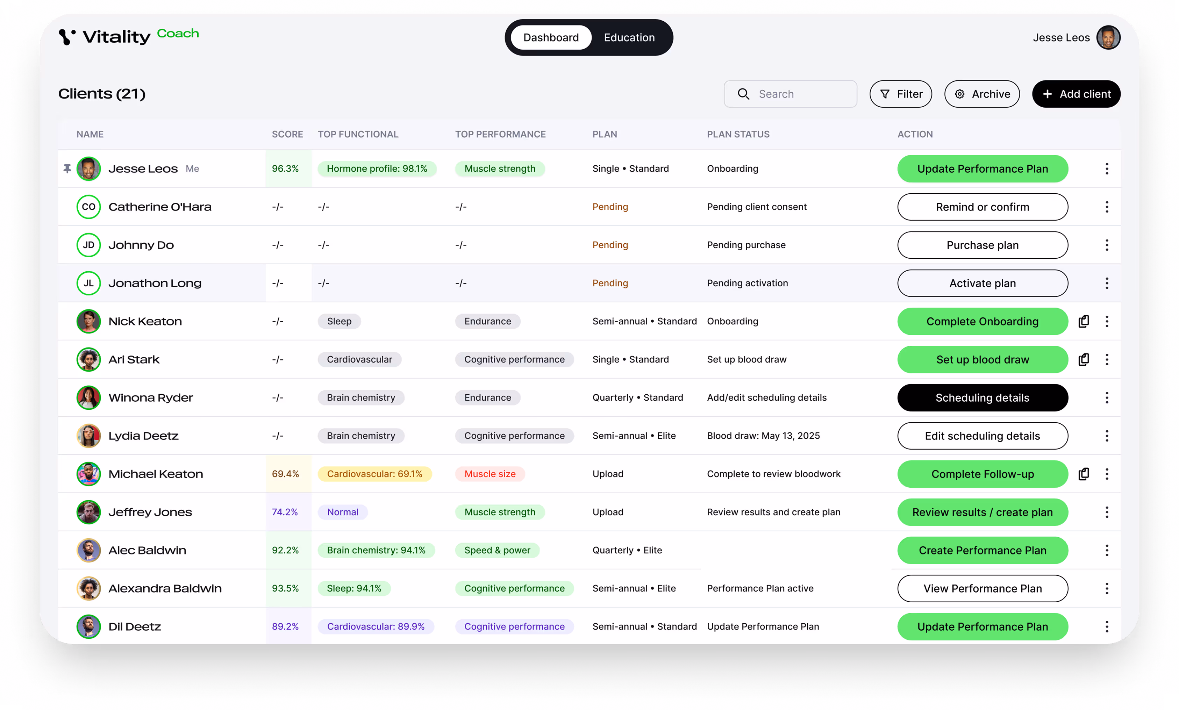
Task: Click the Vitality Coach logo
Action: click(129, 36)
